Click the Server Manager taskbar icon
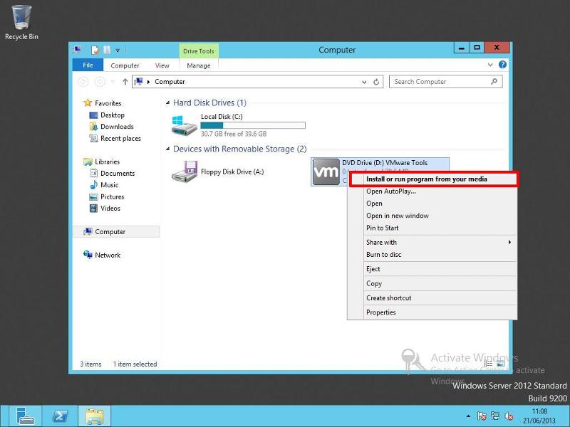570x427 pixels. coord(25,416)
